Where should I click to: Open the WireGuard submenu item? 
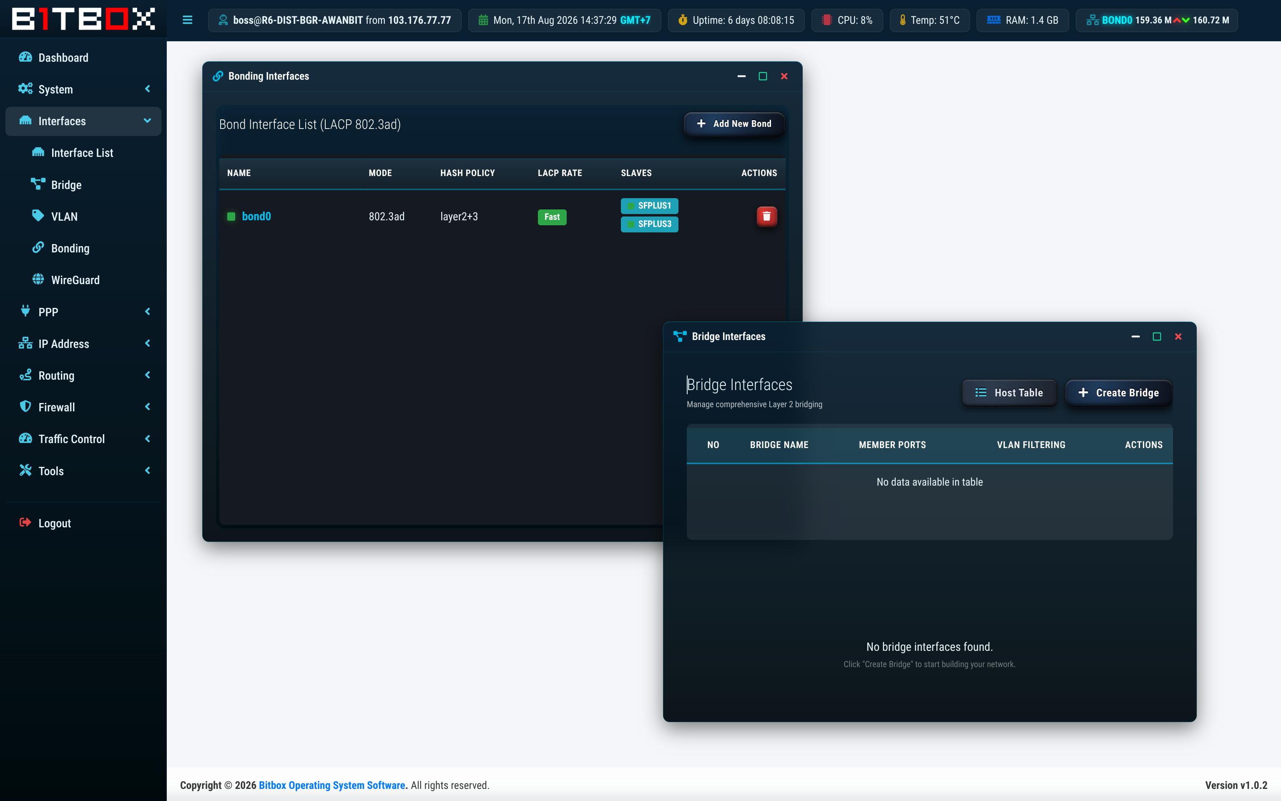pos(83,280)
